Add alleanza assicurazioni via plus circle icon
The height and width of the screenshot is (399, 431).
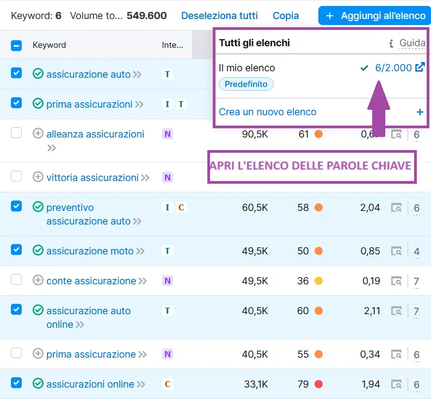38,134
